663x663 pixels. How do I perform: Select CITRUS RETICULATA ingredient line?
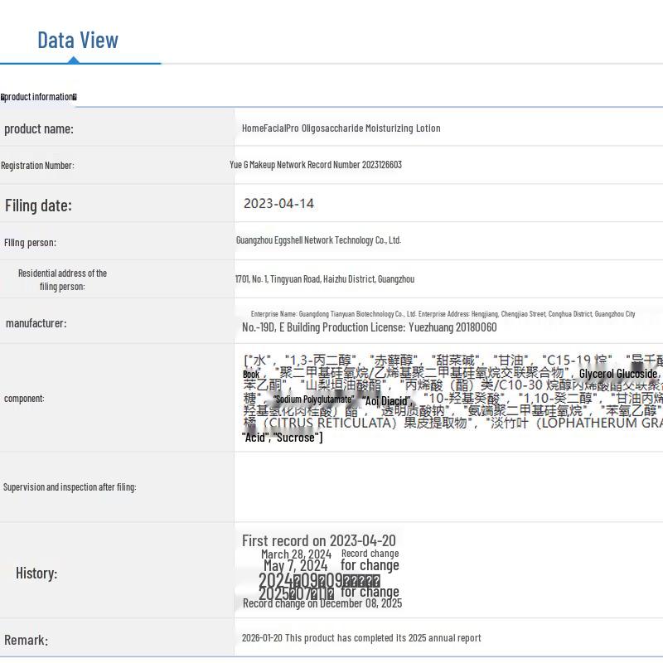452,423
